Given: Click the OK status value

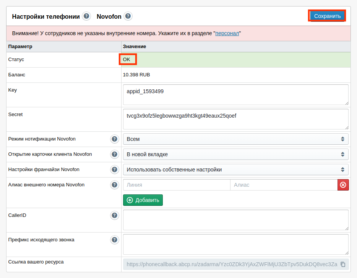Looking at the screenshot, I should [x=127, y=60].
